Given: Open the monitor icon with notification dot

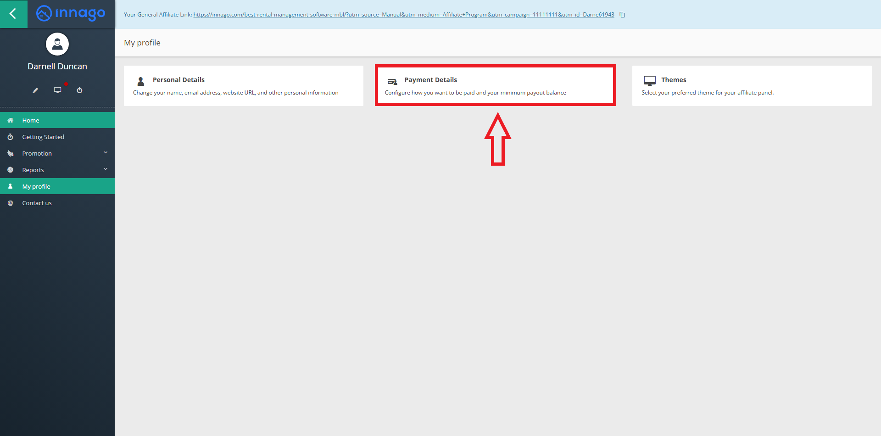Looking at the screenshot, I should pos(58,90).
